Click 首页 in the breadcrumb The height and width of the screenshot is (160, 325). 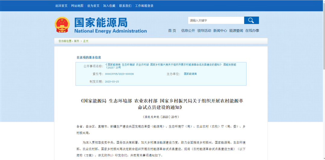tap(76, 41)
